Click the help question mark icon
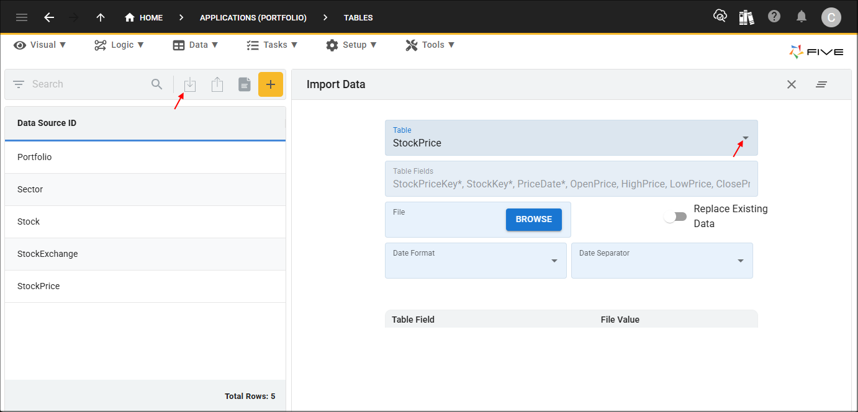858x412 pixels. pyautogui.click(x=774, y=17)
